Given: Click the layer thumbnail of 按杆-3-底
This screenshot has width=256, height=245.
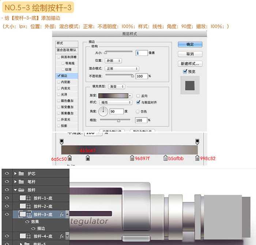Looking at the screenshot, I should pos(23,214).
